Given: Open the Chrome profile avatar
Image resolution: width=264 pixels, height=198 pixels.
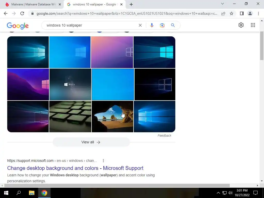Looking at the screenshot, I should 250,13.
